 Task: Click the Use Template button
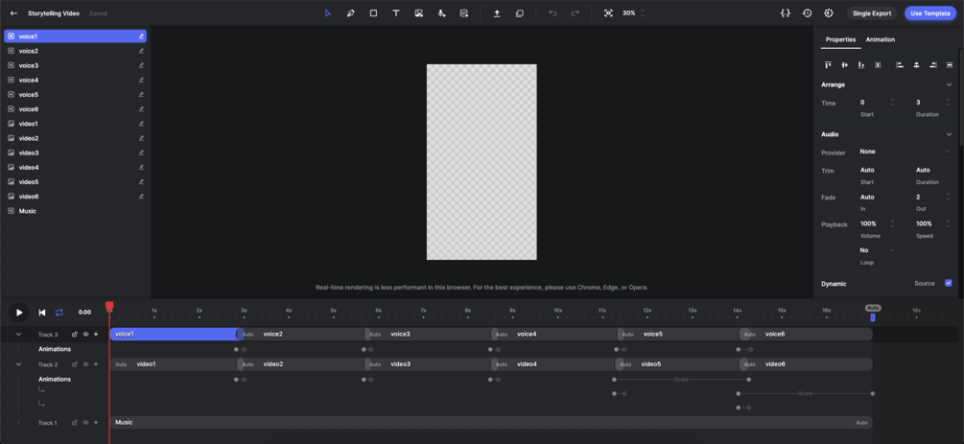click(x=930, y=12)
